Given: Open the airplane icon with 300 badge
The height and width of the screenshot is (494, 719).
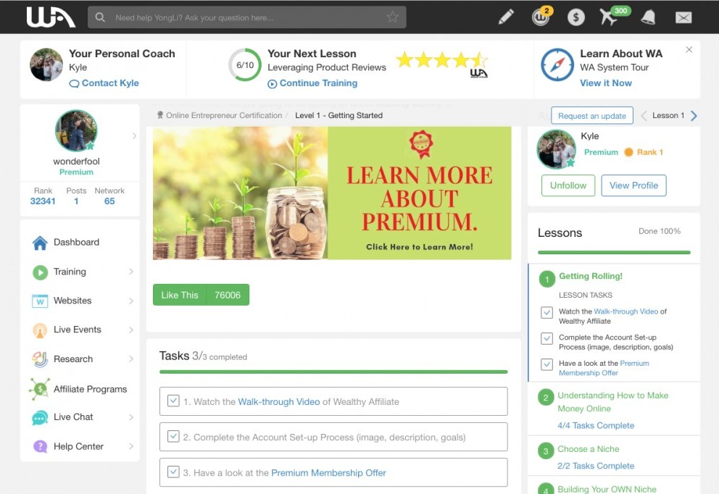Looking at the screenshot, I should tap(610, 17).
